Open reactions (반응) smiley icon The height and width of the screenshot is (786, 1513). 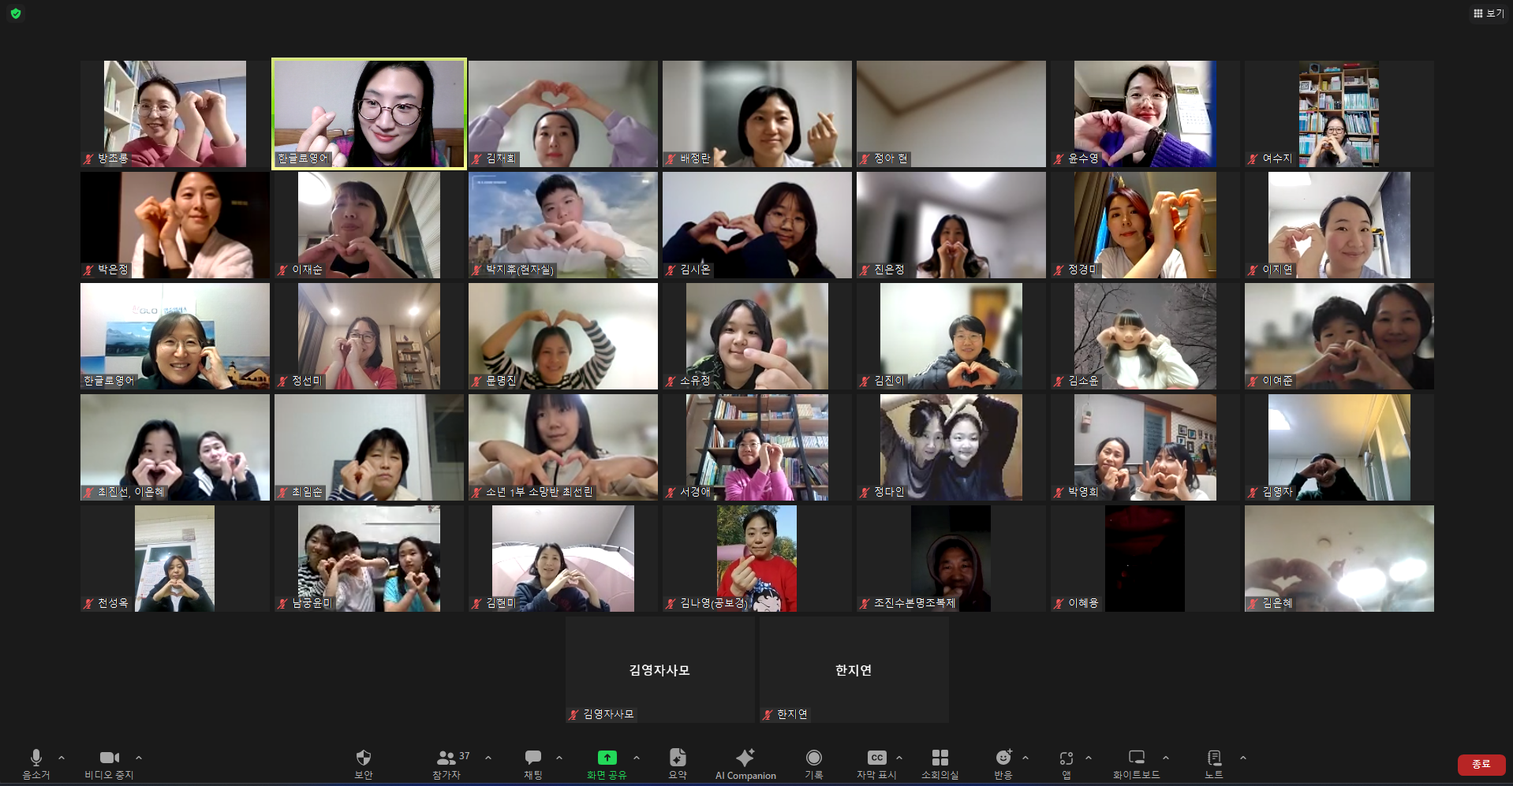click(1003, 762)
